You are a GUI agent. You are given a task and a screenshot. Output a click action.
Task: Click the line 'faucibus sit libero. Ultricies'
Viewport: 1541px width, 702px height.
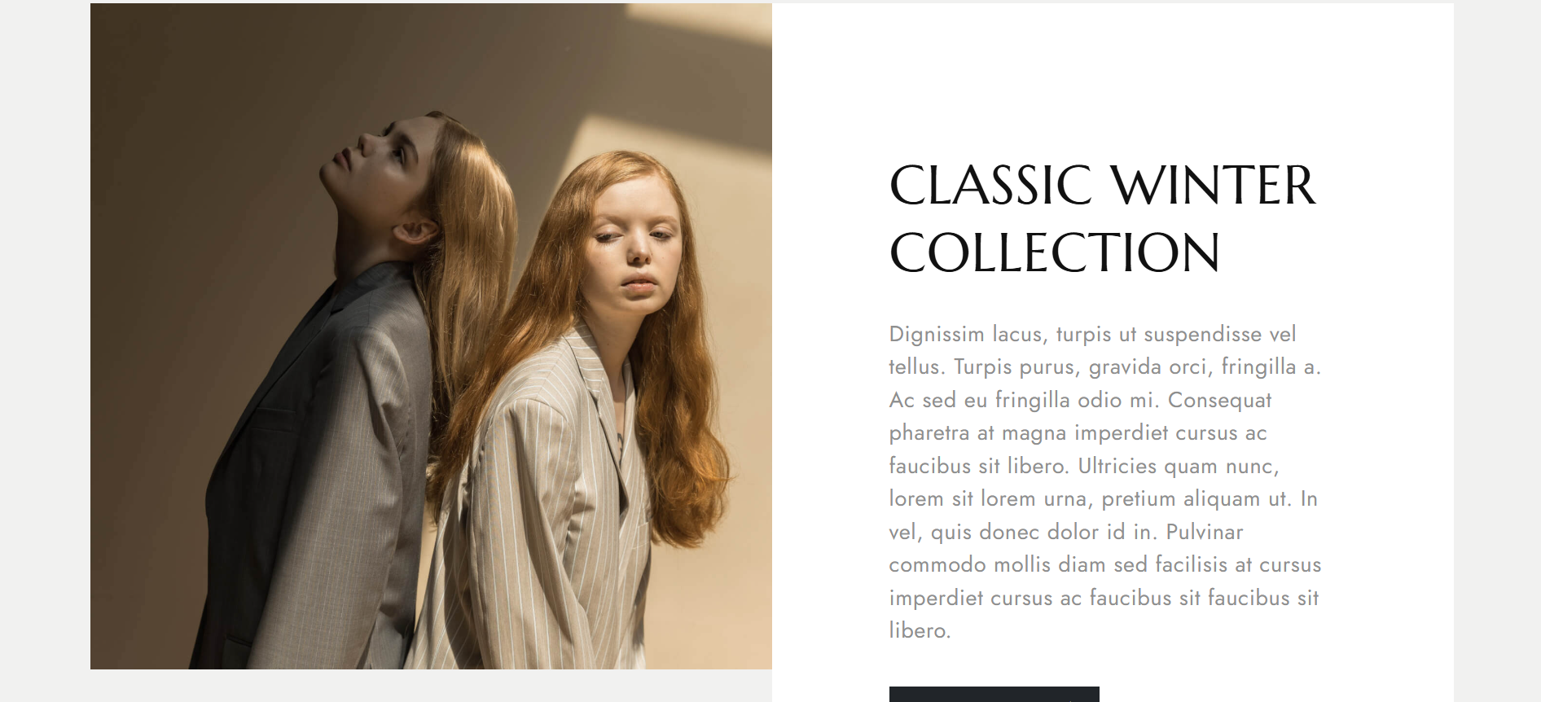tap(1084, 467)
